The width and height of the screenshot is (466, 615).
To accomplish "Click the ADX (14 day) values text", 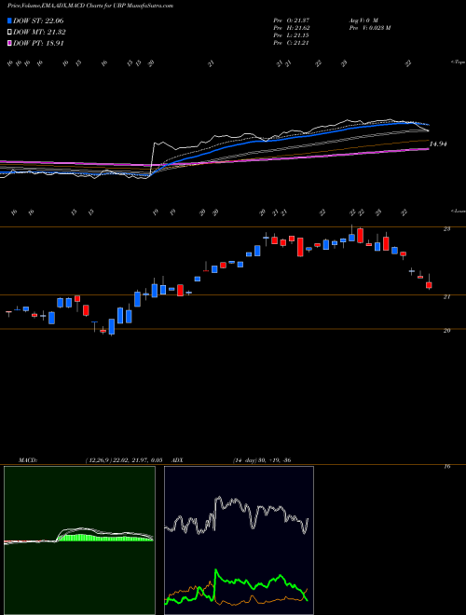I will point(262,460).
